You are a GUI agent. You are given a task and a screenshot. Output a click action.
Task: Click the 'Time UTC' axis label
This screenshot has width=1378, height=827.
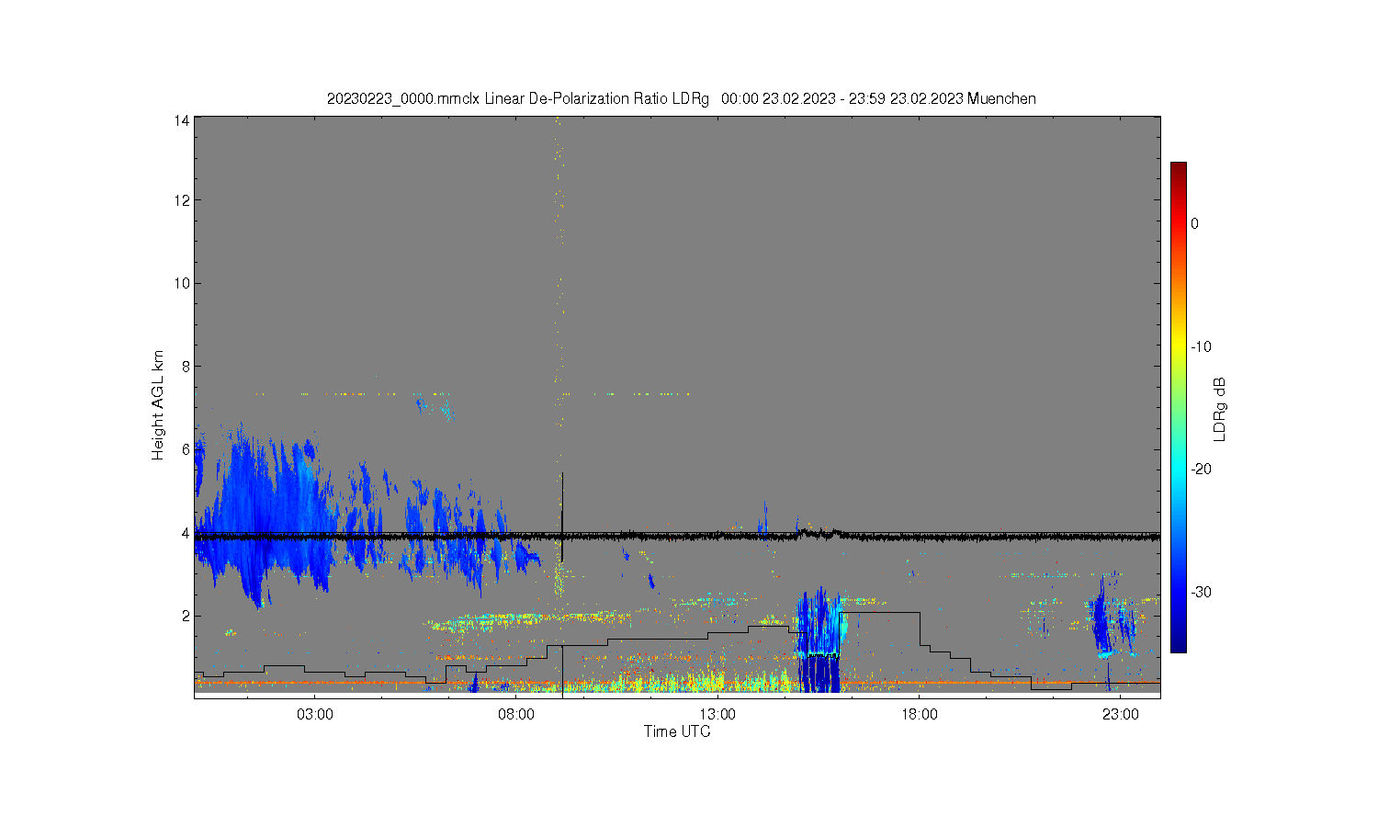point(677,731)
